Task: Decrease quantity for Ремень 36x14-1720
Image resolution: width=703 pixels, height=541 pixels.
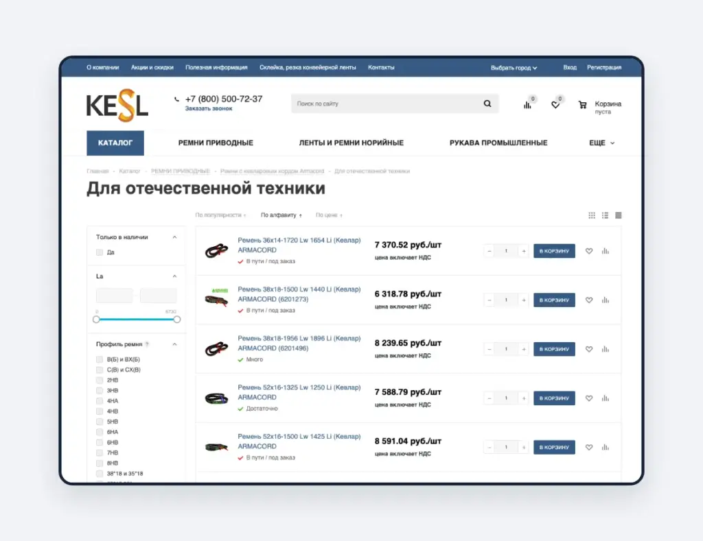Action: coord(489,251)
